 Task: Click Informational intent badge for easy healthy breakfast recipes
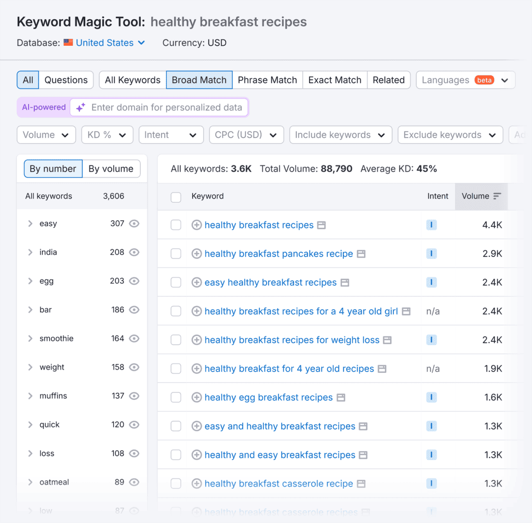(x=431, y=283)
